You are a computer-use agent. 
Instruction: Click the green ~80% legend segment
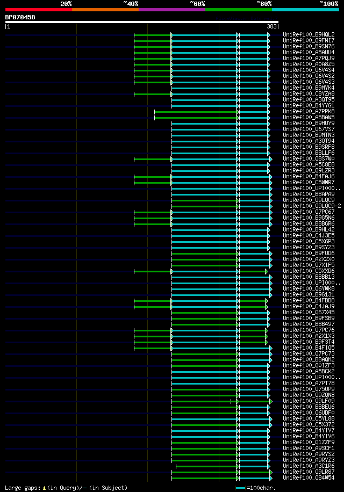coord(239,10)
